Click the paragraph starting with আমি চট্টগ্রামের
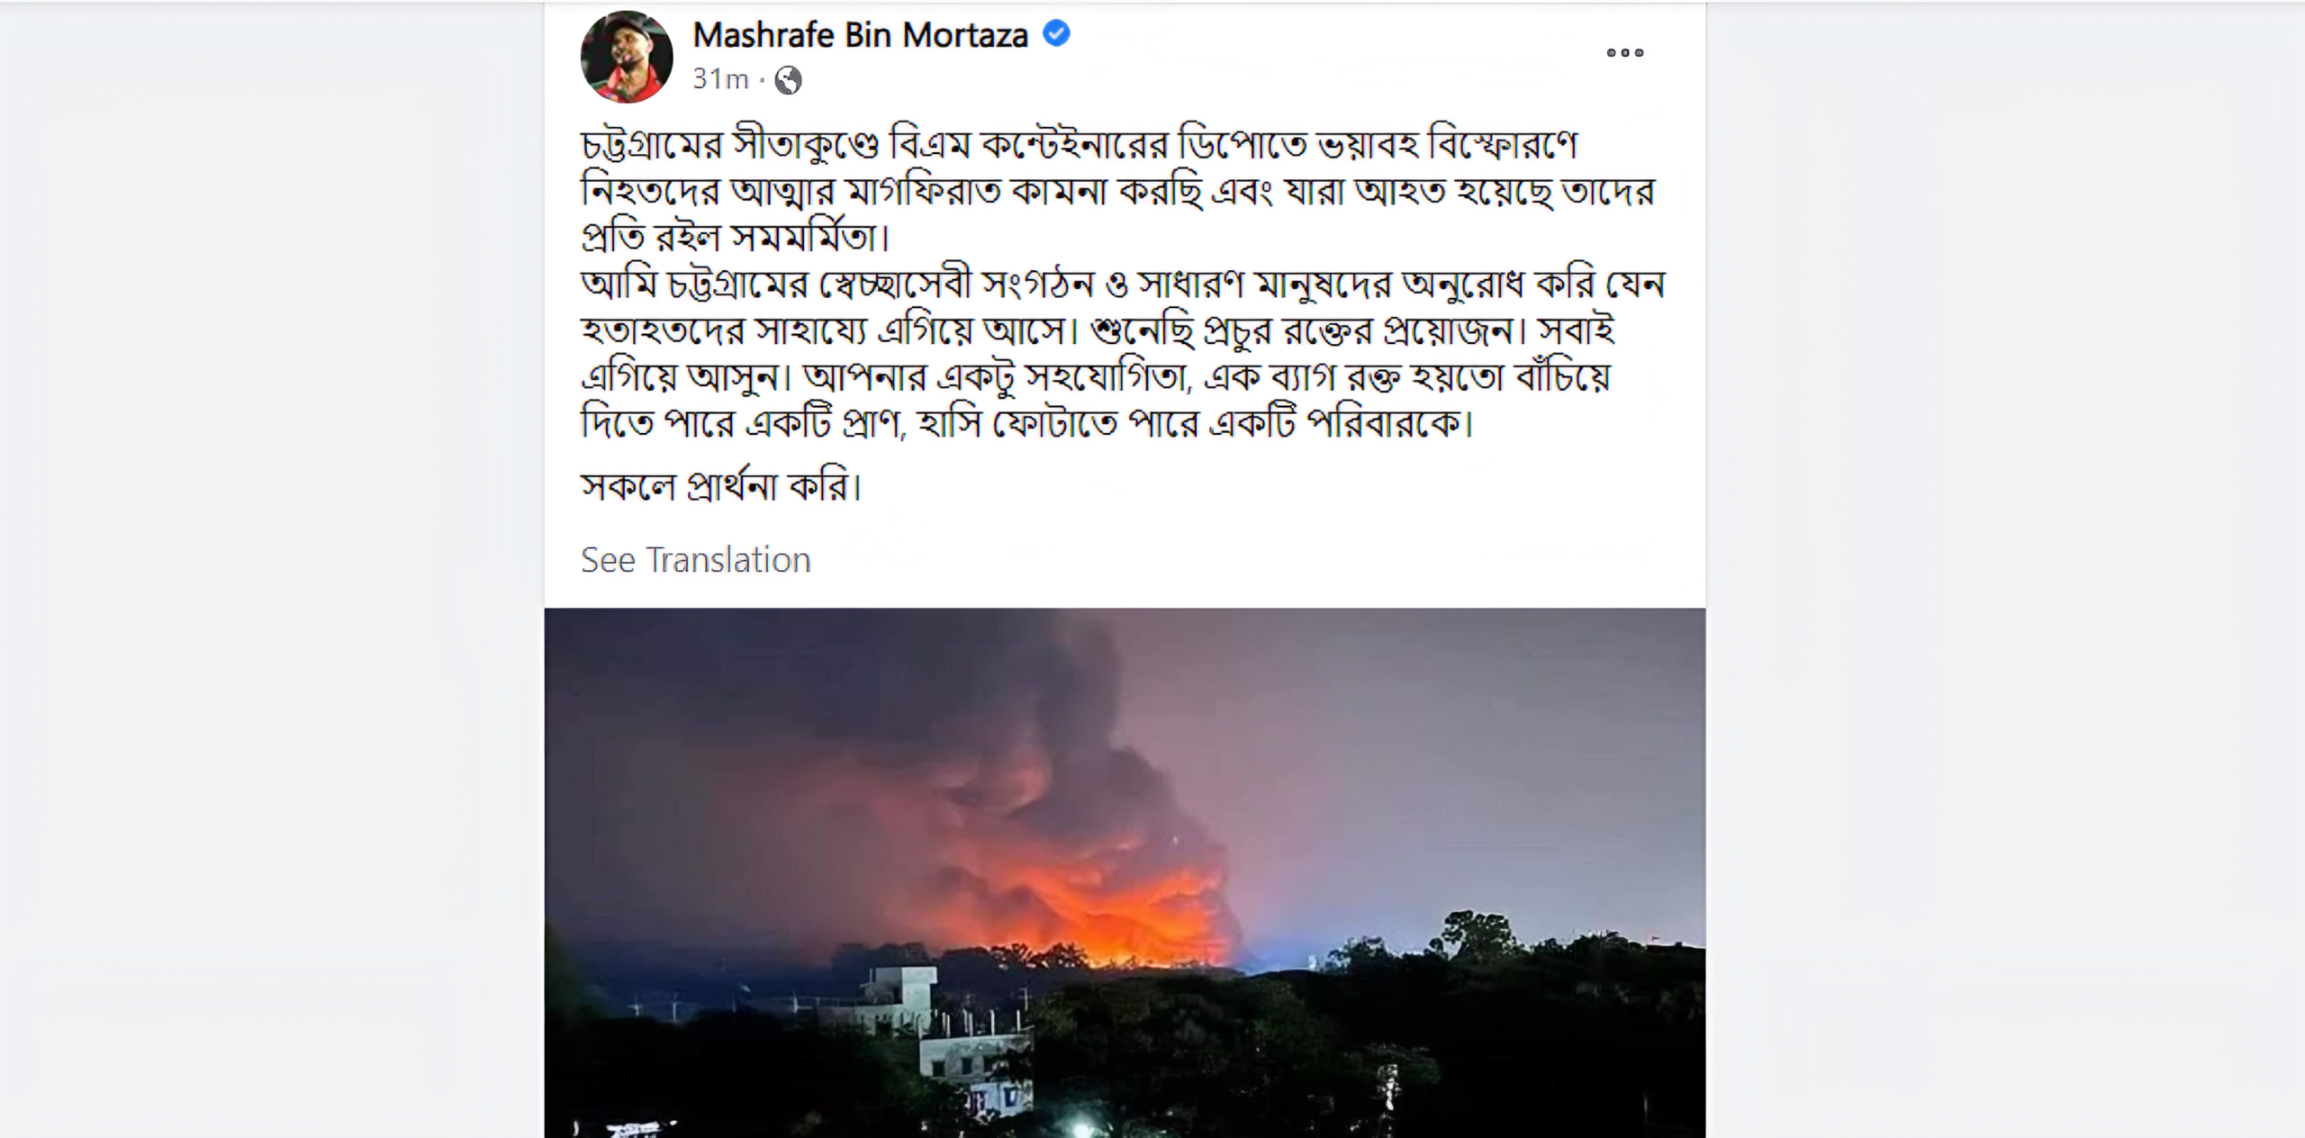The height and width of the screenshot is (1138, 2305). (x=1122, y=284)
